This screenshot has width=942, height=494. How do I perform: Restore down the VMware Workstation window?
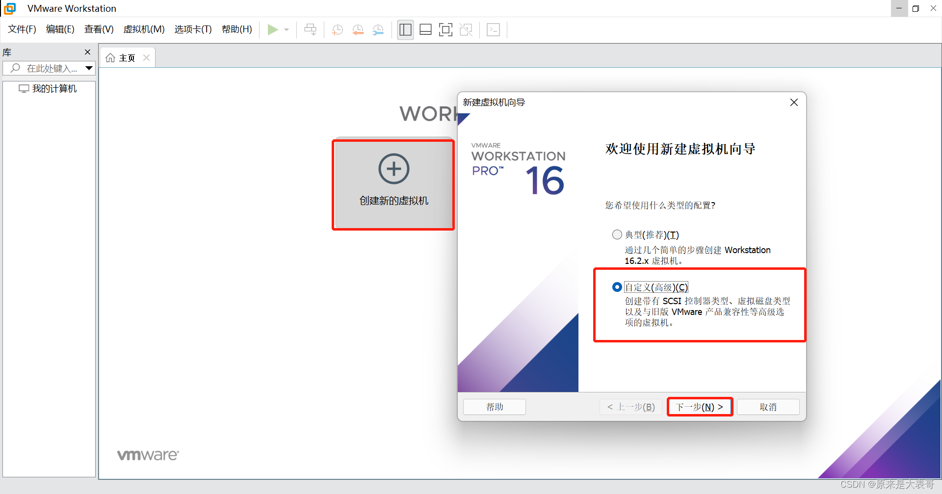point(916,8)
